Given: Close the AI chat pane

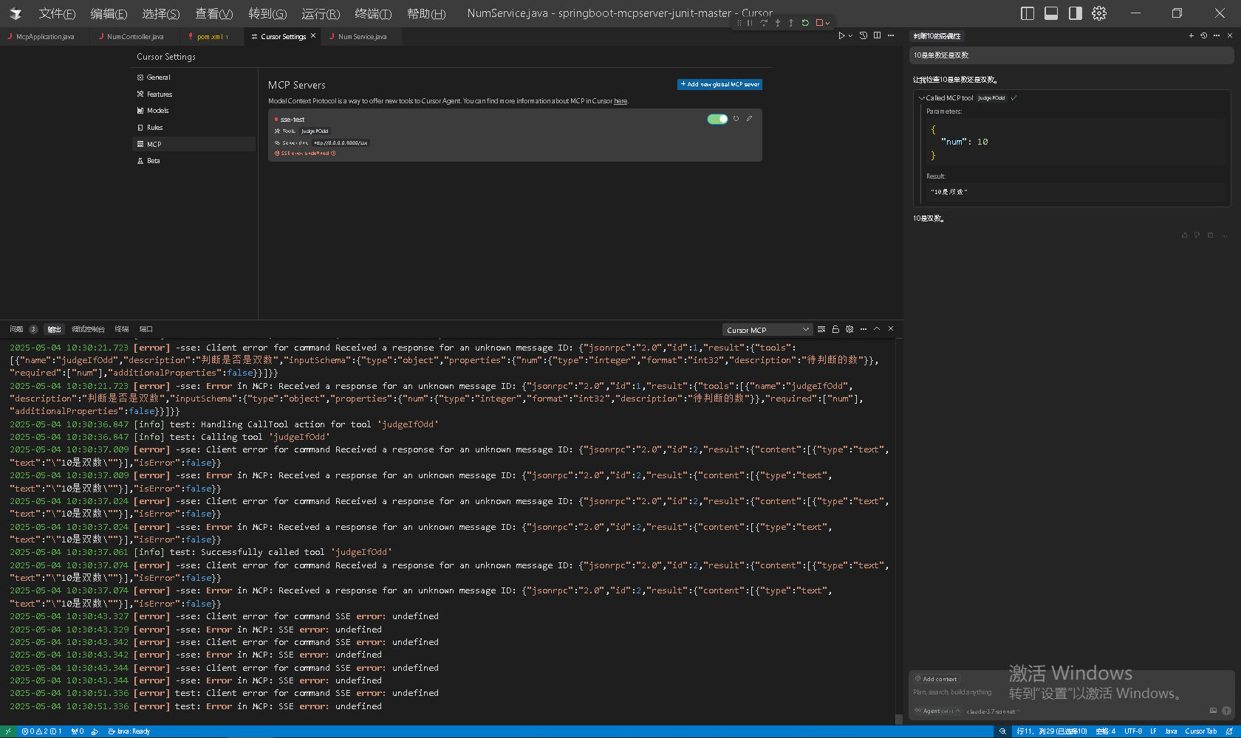Looking at the screenshot, I should 1230,35.
